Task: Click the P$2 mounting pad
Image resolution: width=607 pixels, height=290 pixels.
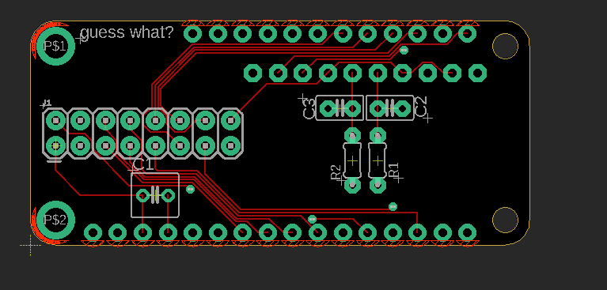Action: click(55, 220)
